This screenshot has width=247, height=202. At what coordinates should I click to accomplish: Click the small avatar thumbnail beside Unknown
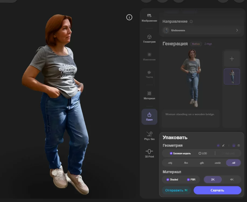point(166,30)
